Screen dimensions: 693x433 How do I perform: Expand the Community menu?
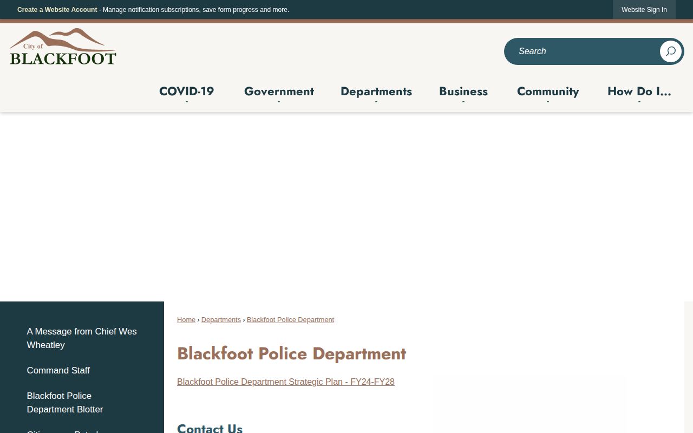548,91
